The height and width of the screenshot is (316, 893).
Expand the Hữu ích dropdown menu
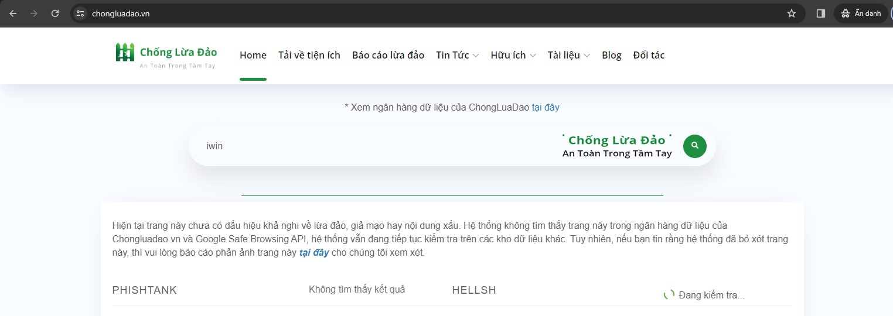tap(513, 55)
